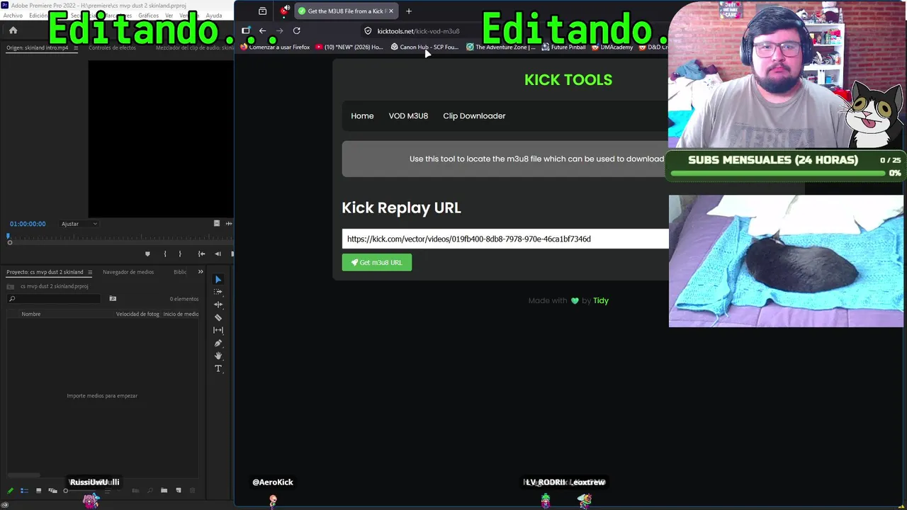Click the site security shield icon

(368, 30)
